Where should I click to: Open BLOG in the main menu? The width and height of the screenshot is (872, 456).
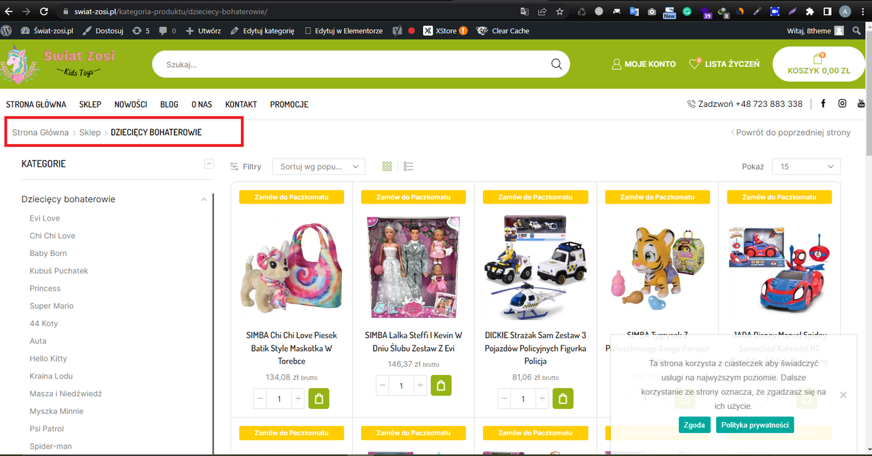tap(169, 104)
